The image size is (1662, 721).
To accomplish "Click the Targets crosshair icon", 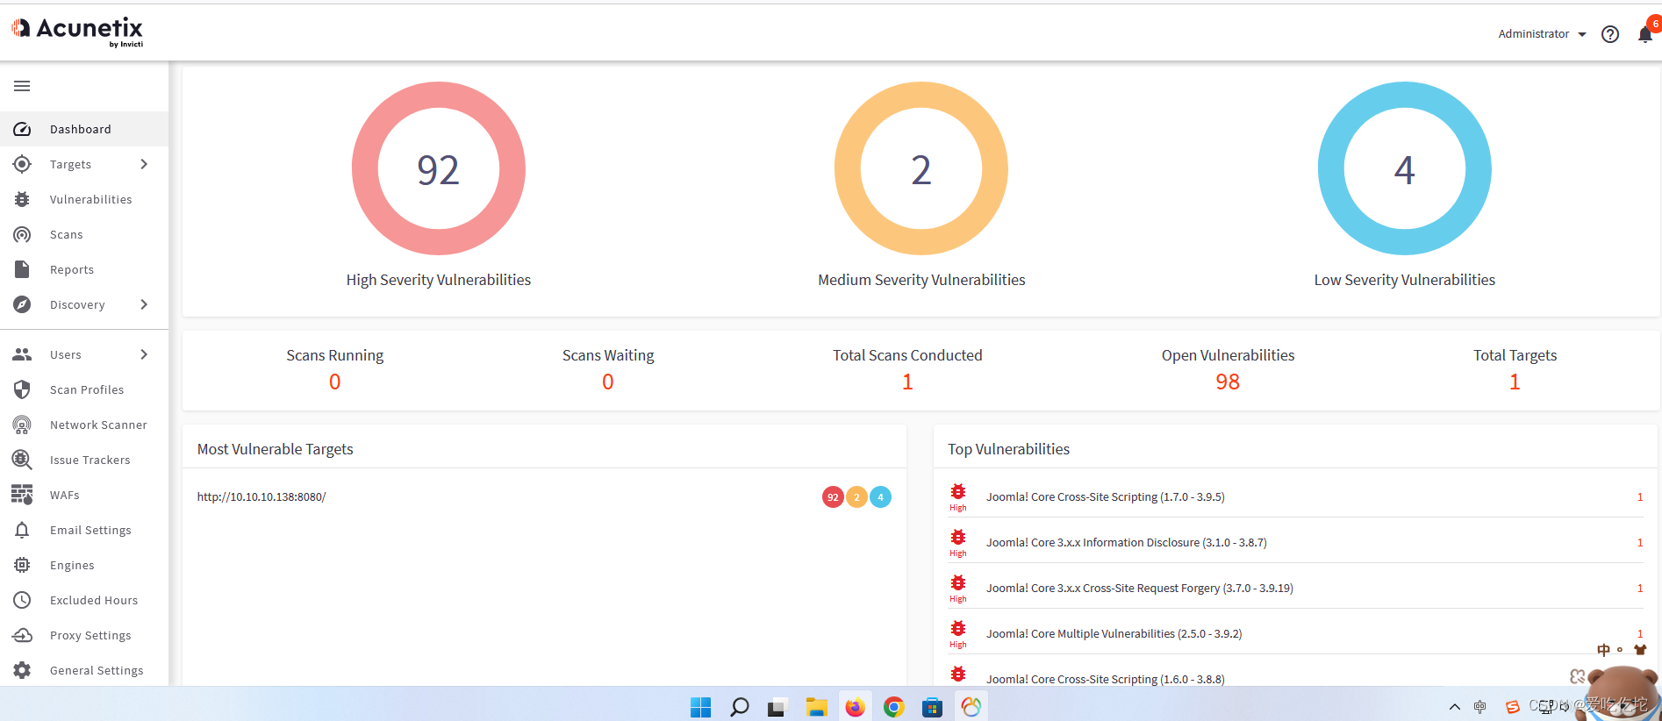I will (x=22, y=164).
